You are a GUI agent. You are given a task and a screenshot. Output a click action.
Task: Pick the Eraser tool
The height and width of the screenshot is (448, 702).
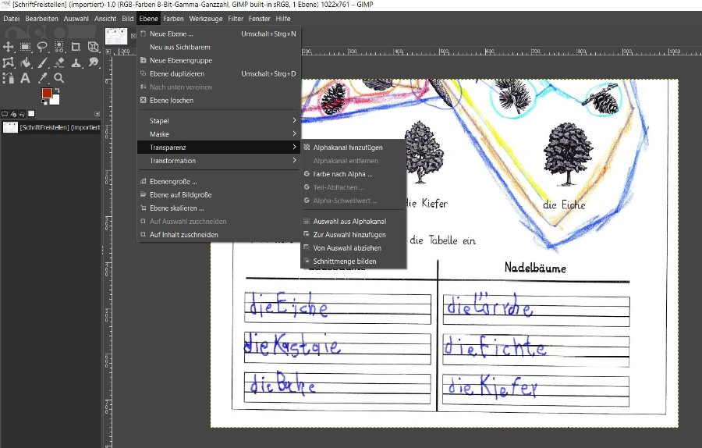click(59, 63)
